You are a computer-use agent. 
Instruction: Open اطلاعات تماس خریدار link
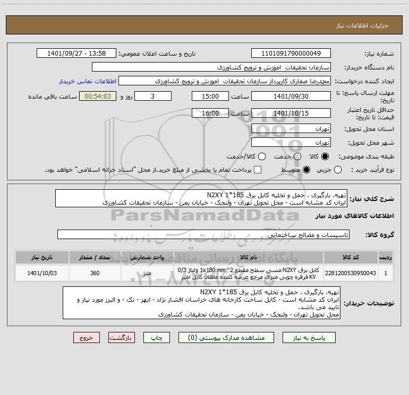click(88, 81)
